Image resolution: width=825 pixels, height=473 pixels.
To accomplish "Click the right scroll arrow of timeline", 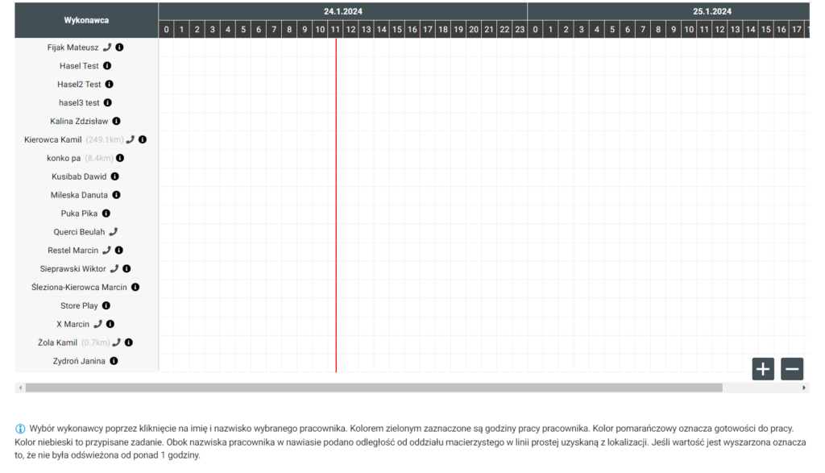I will [x=804, y=388].
